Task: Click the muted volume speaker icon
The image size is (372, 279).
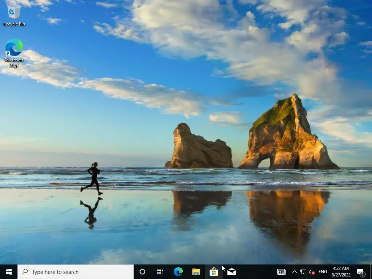Action: 312,272
